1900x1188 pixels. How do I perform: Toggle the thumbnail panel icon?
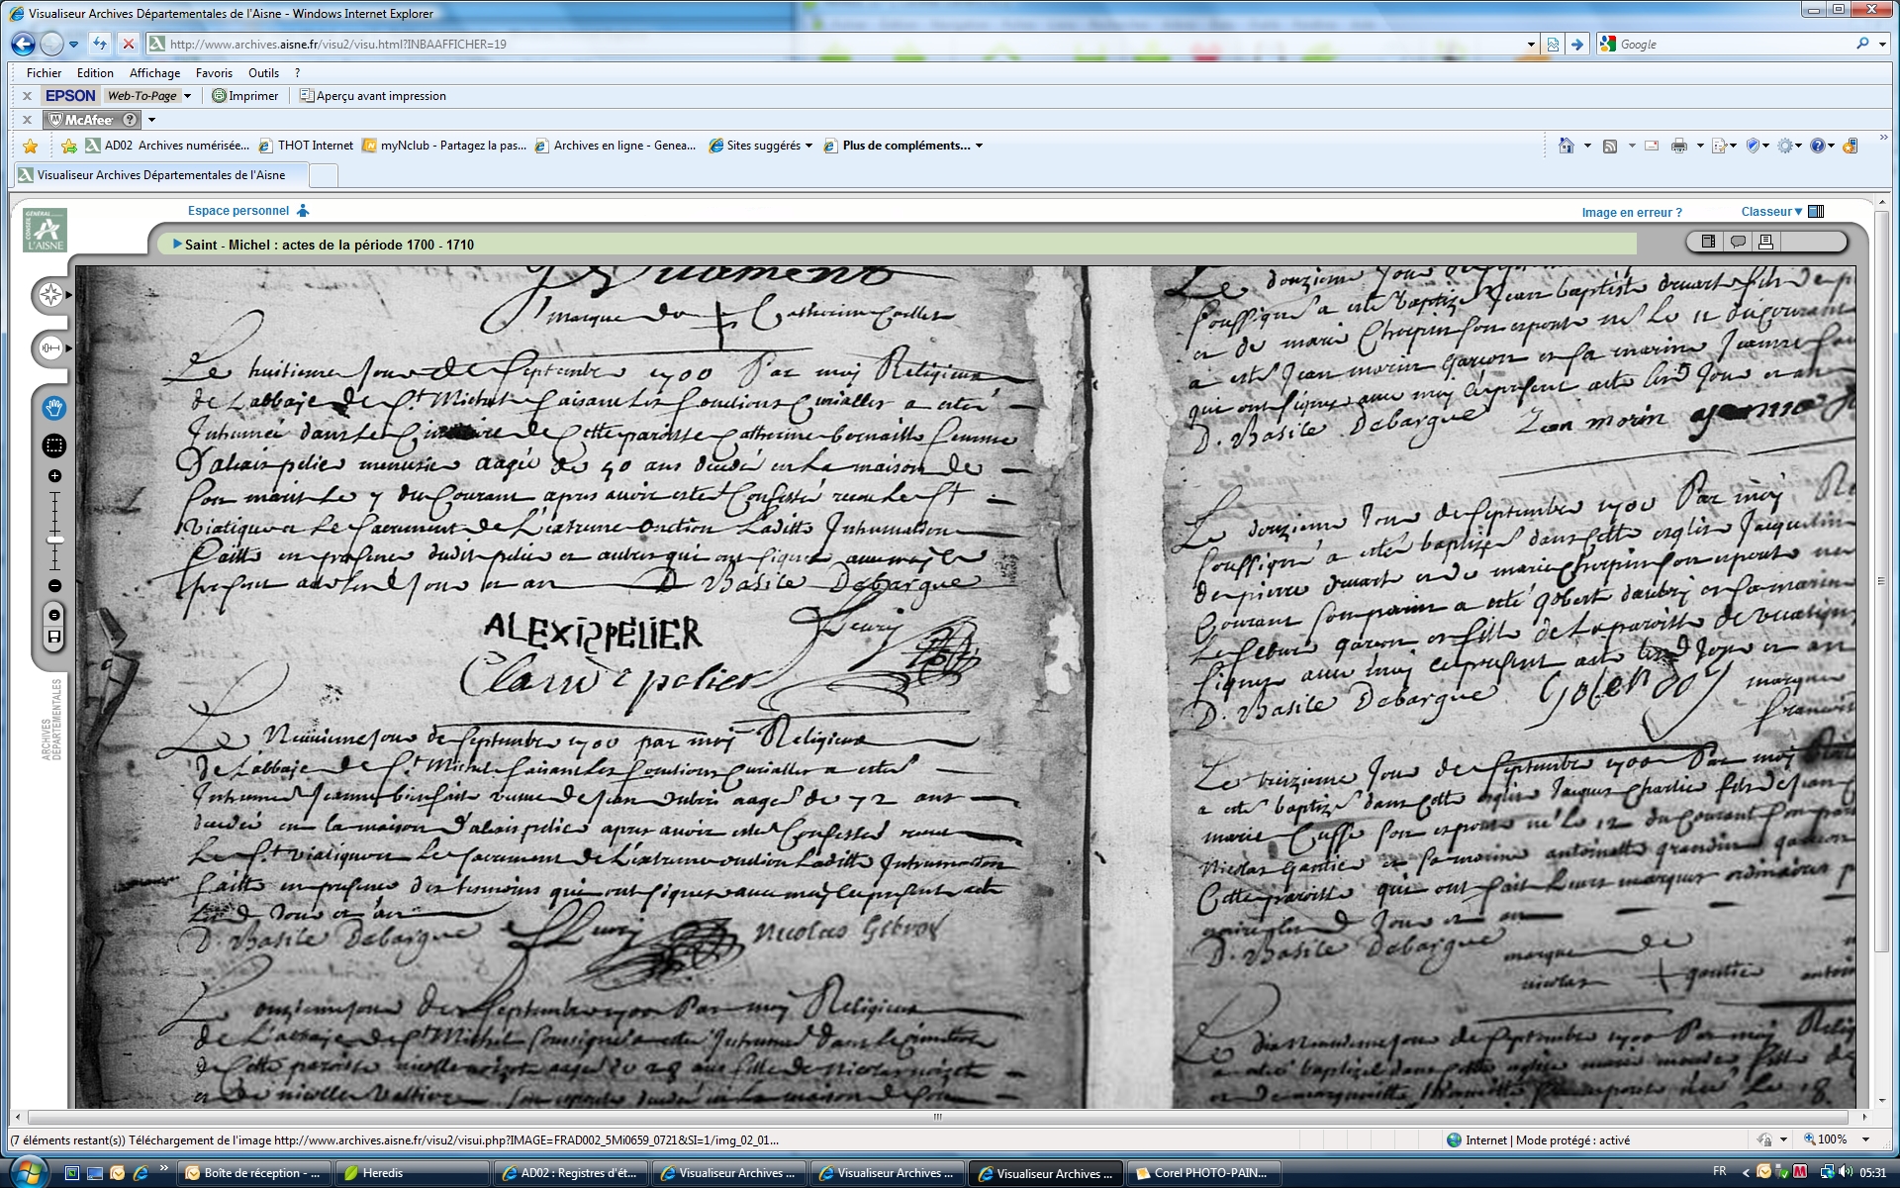tap(1708, 242)
